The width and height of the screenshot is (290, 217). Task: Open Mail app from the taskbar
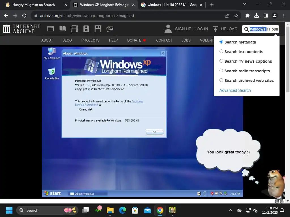[x=147, y=210]
